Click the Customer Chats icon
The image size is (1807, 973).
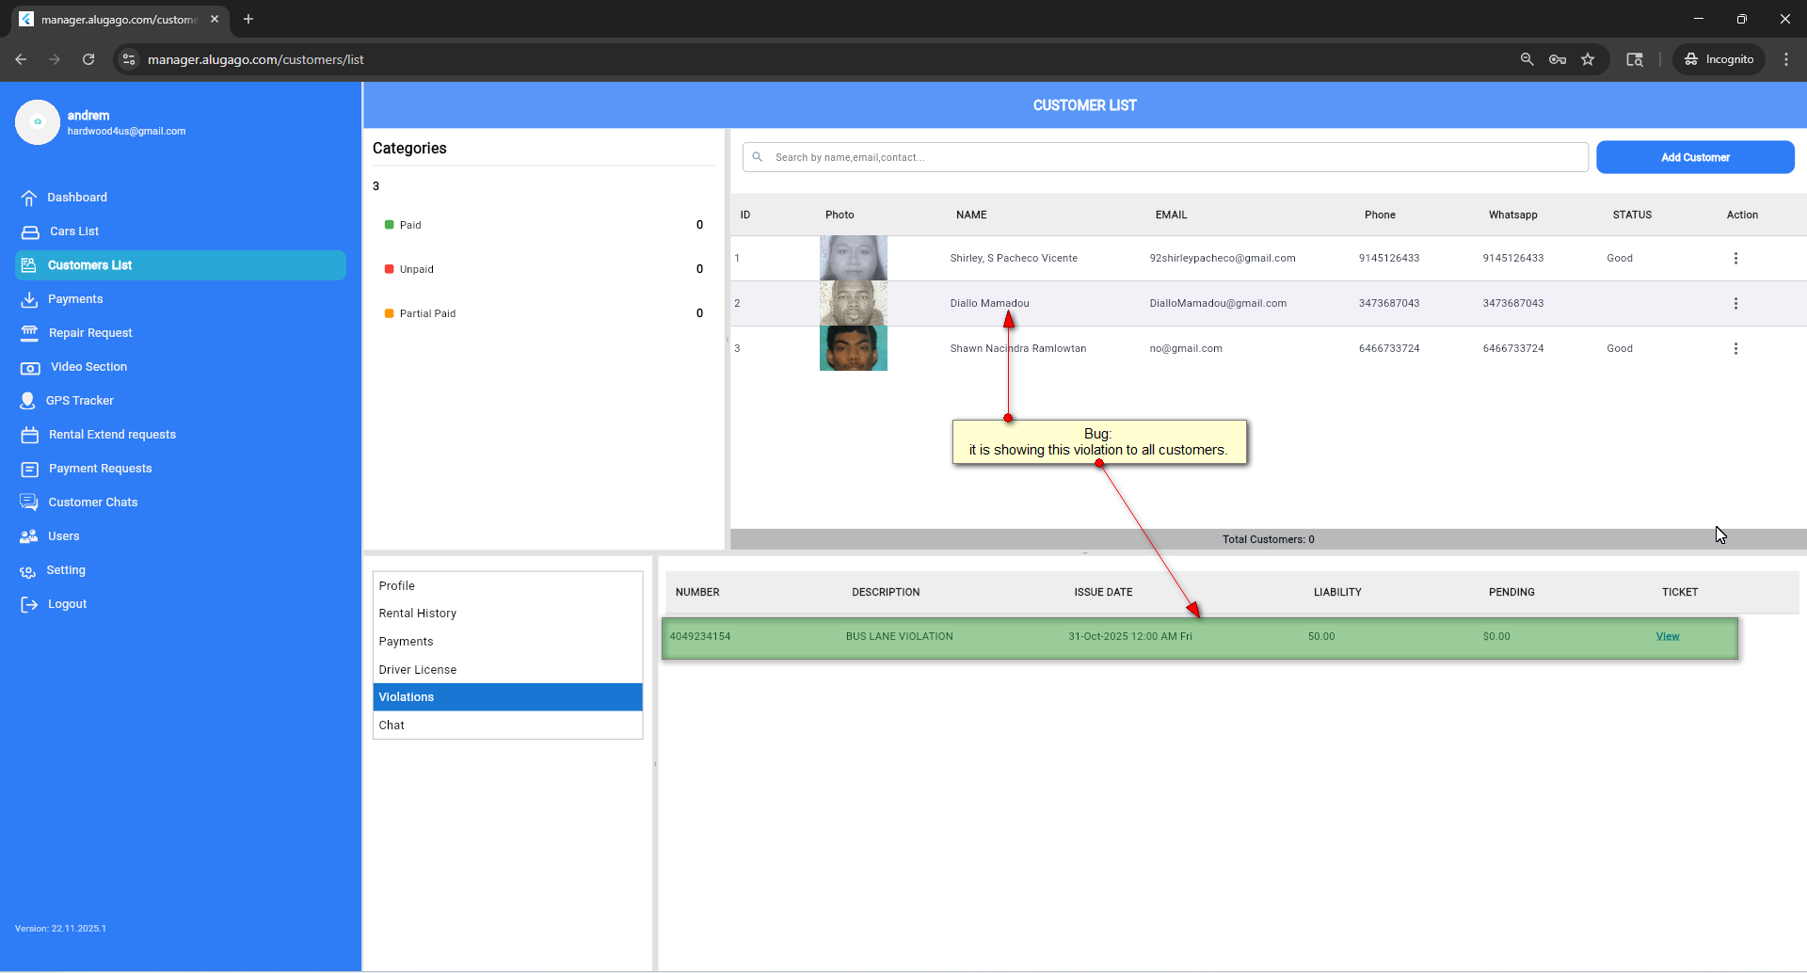pyautogui.click(x=29, y=502)
